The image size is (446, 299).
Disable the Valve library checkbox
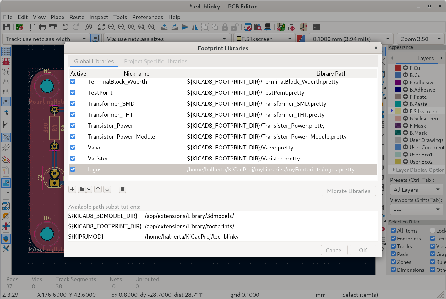pyautogui.click(x=73, y=147)
